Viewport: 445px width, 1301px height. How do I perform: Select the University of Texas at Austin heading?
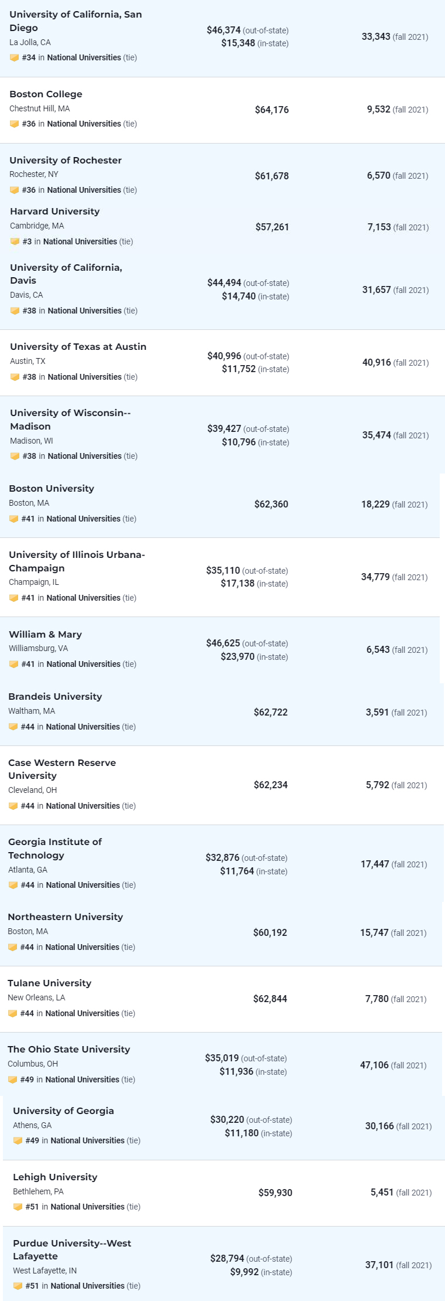[78, 347]
